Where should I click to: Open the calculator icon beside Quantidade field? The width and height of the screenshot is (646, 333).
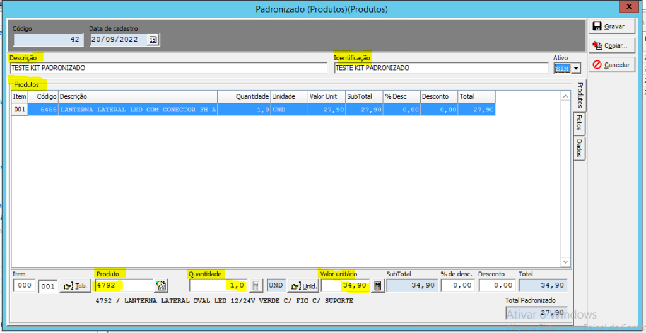[x=256, y=286]
